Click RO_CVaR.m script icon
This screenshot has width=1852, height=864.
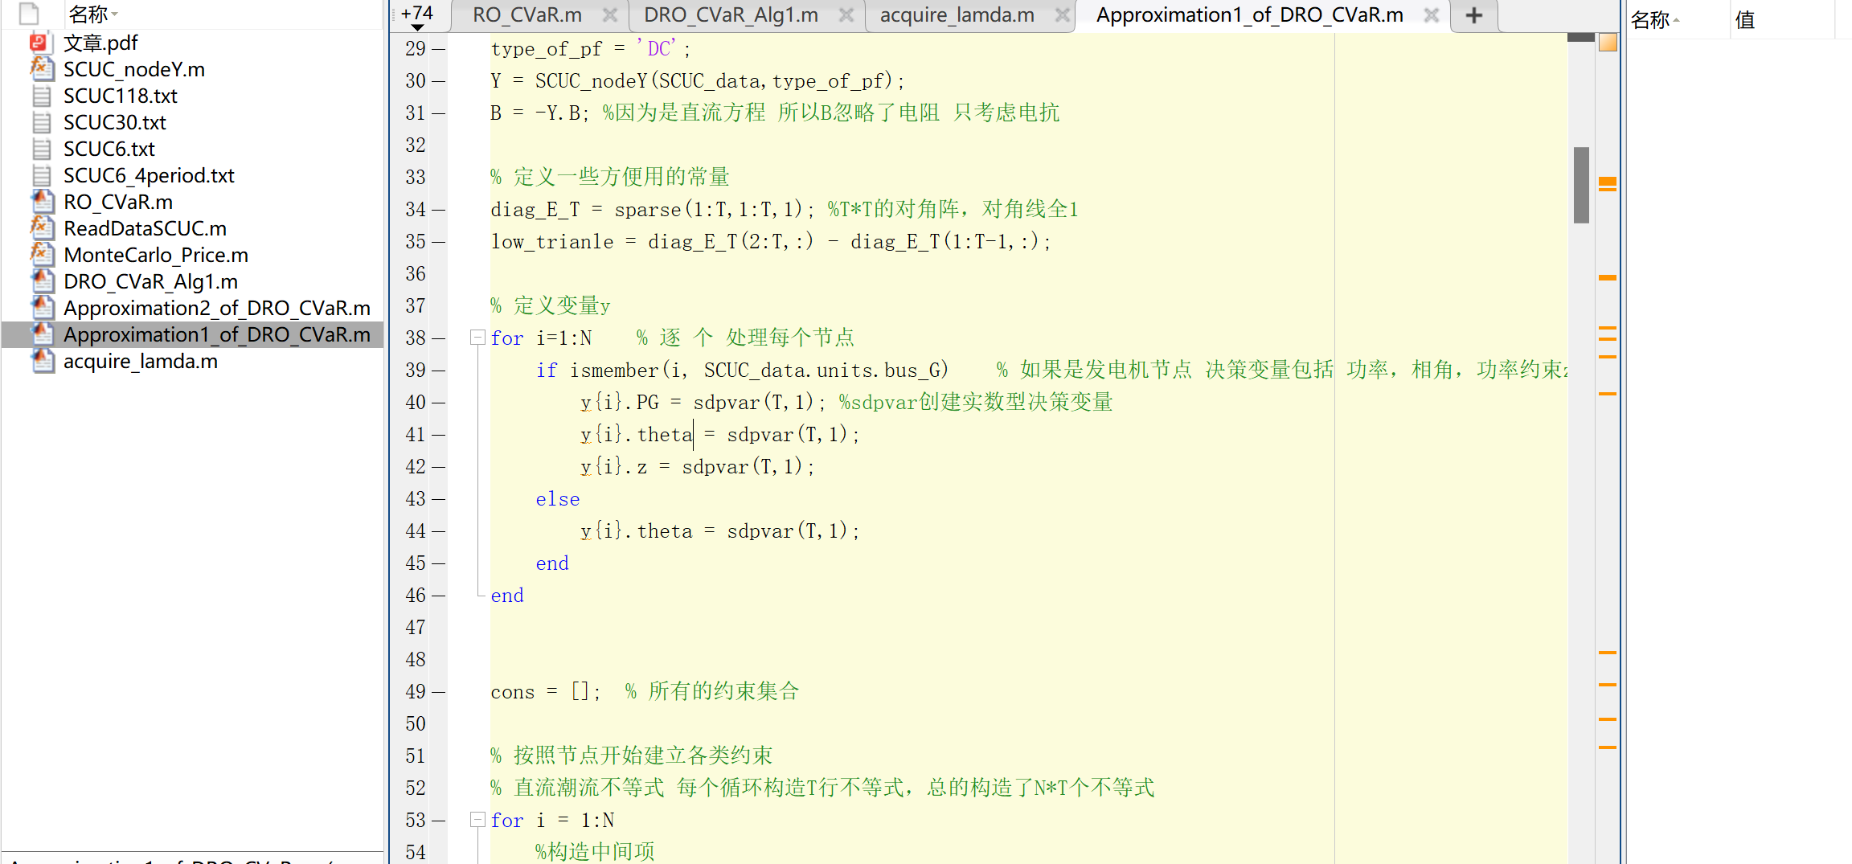click(x=42, y=202)
